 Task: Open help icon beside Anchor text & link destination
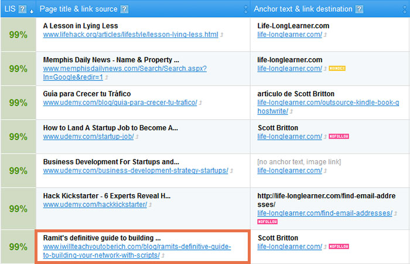coord(359,9)
